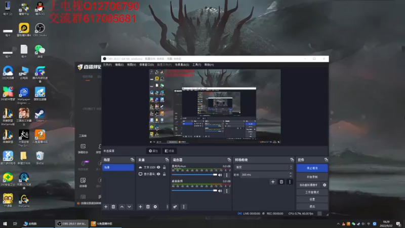This screenshot has width=405, height=228.
Task: Pop out the Controls dock
Action: 326,160
